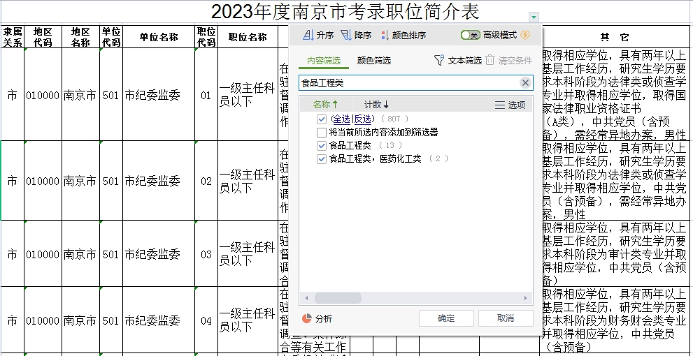Screen dimensions: 693x356
Task: Select the 职位代码 header cell
Action: [x=206, y=36]
